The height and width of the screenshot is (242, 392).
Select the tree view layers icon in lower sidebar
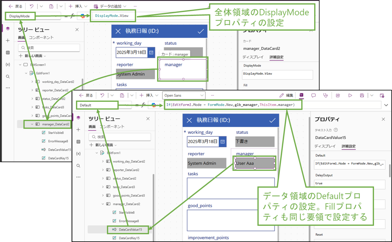click(78, 118)
